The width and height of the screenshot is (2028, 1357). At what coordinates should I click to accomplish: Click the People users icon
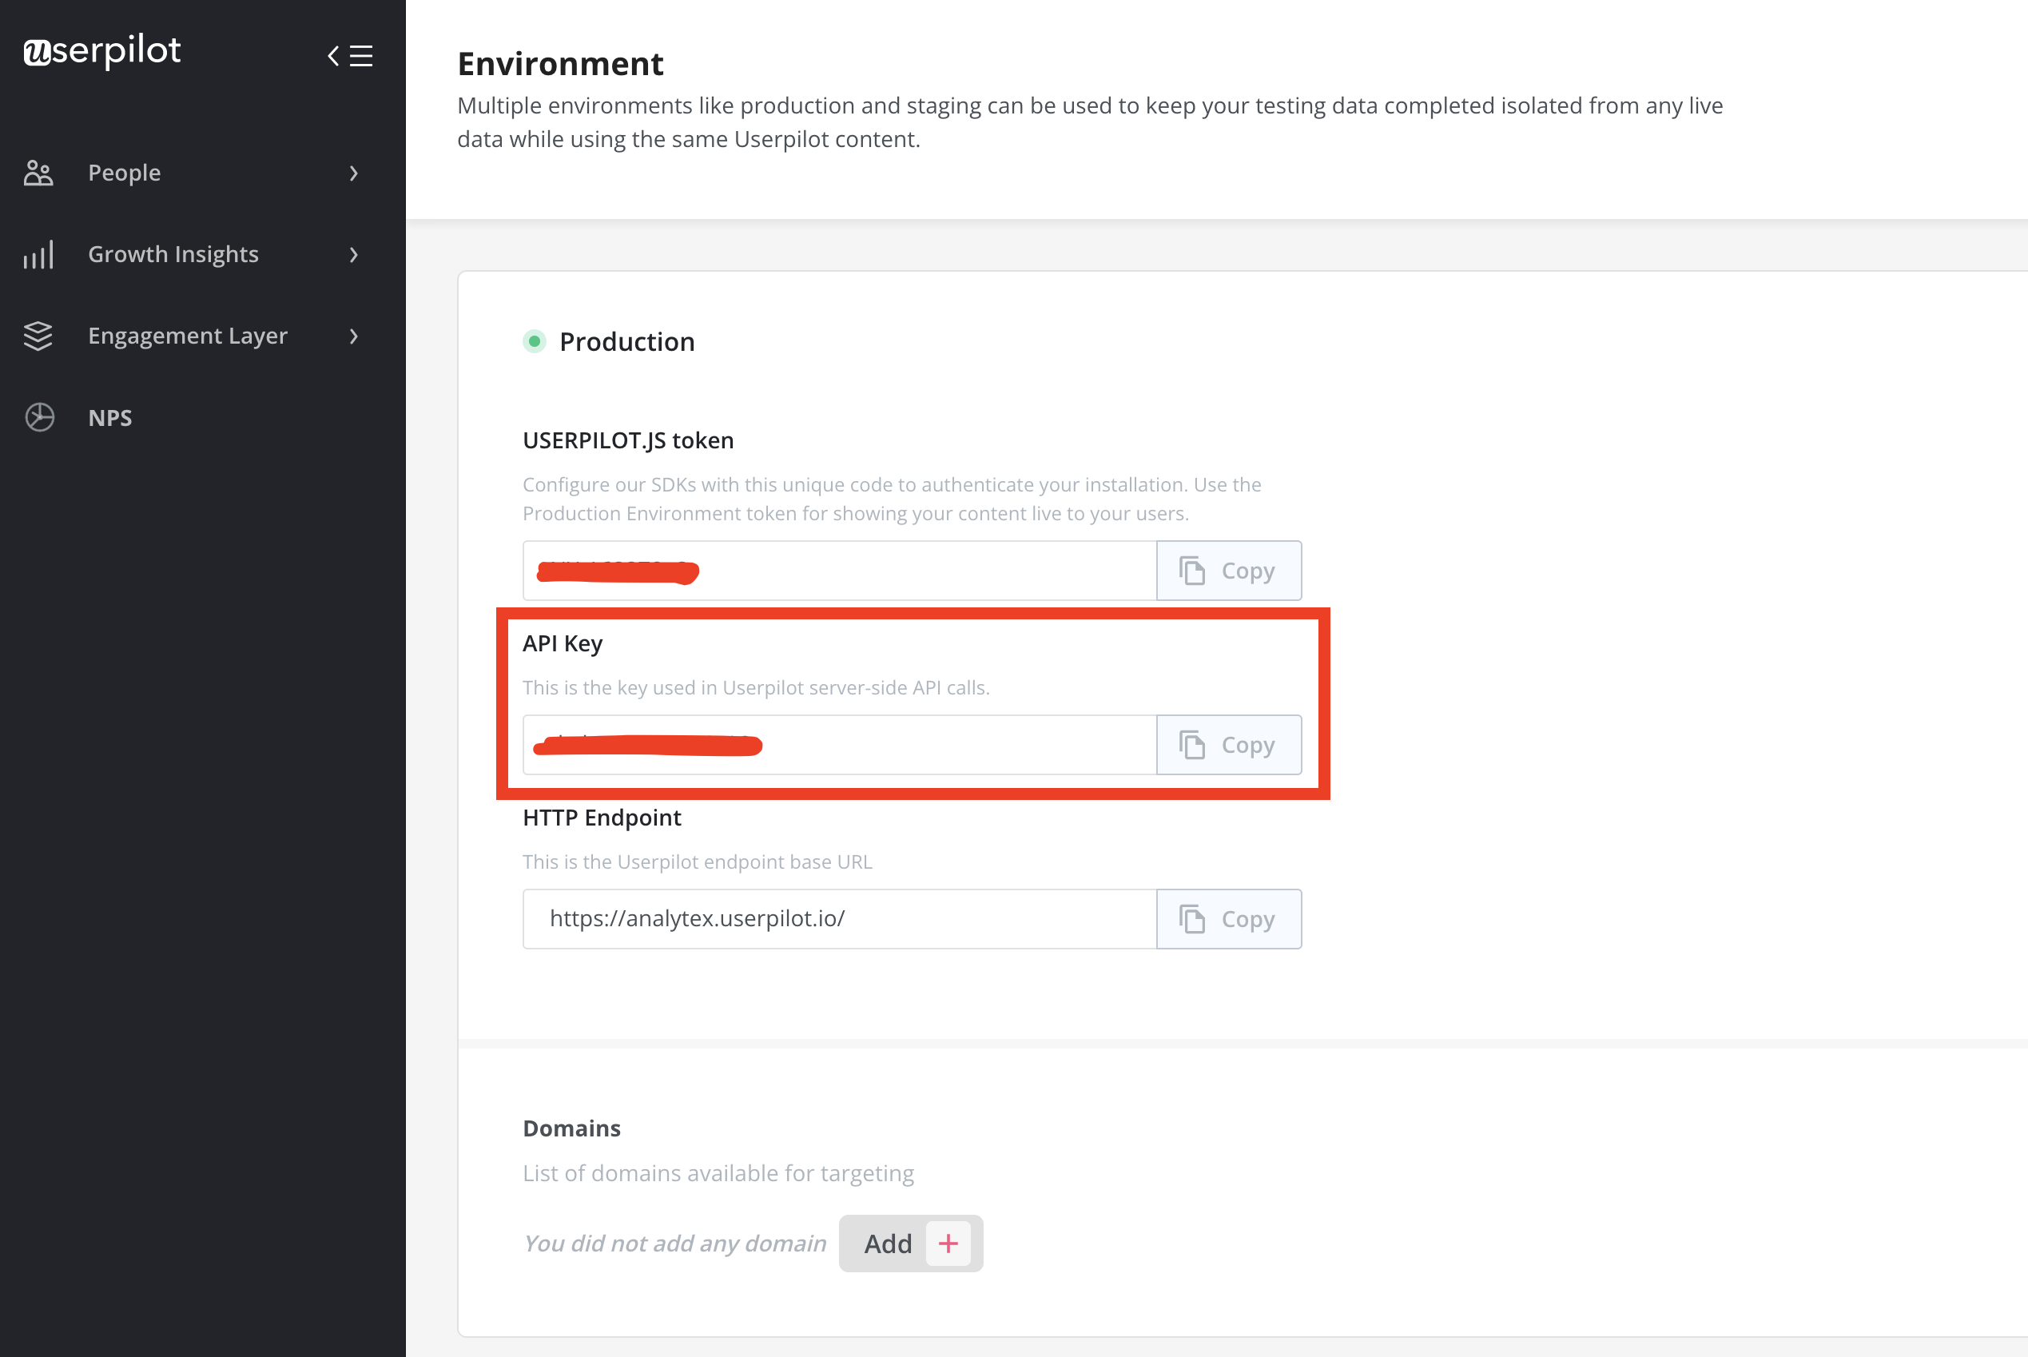pyautogui.click(x=39, y=173)
